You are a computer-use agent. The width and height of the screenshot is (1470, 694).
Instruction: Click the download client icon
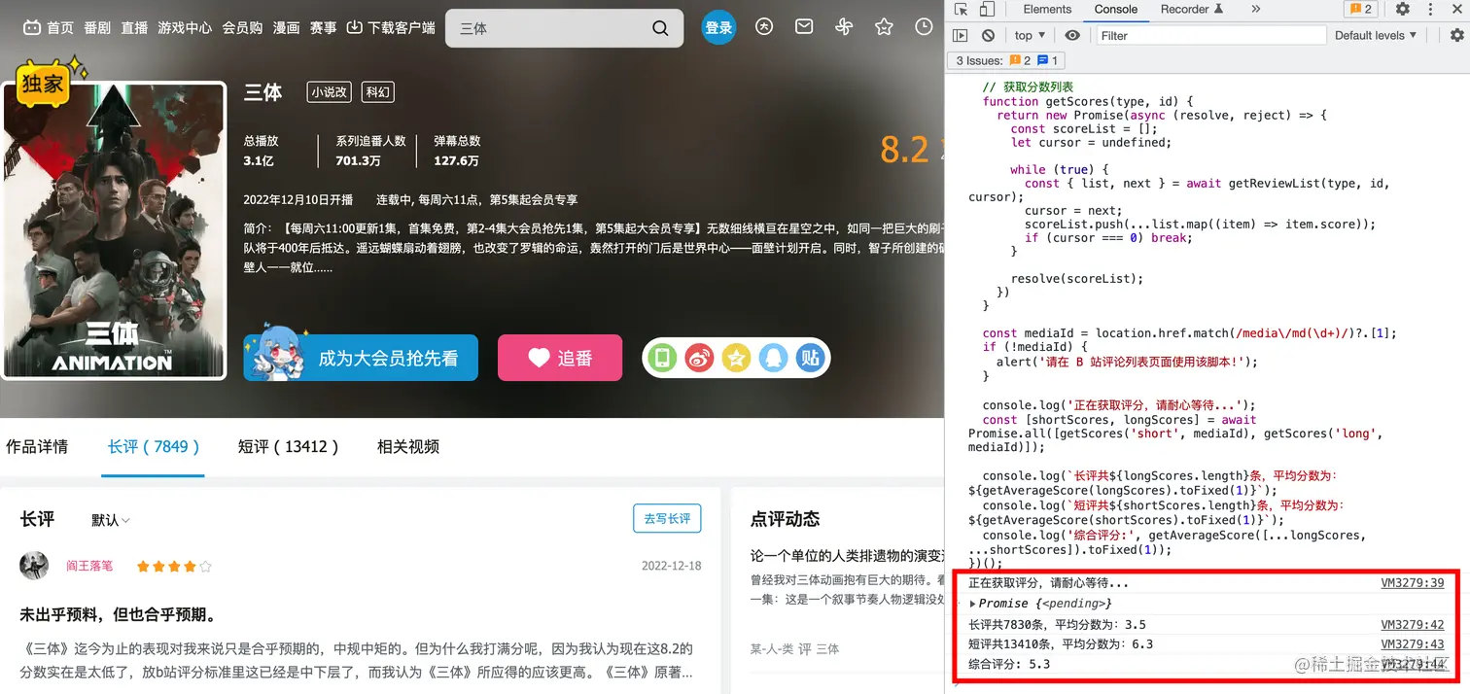click(354, 27)
